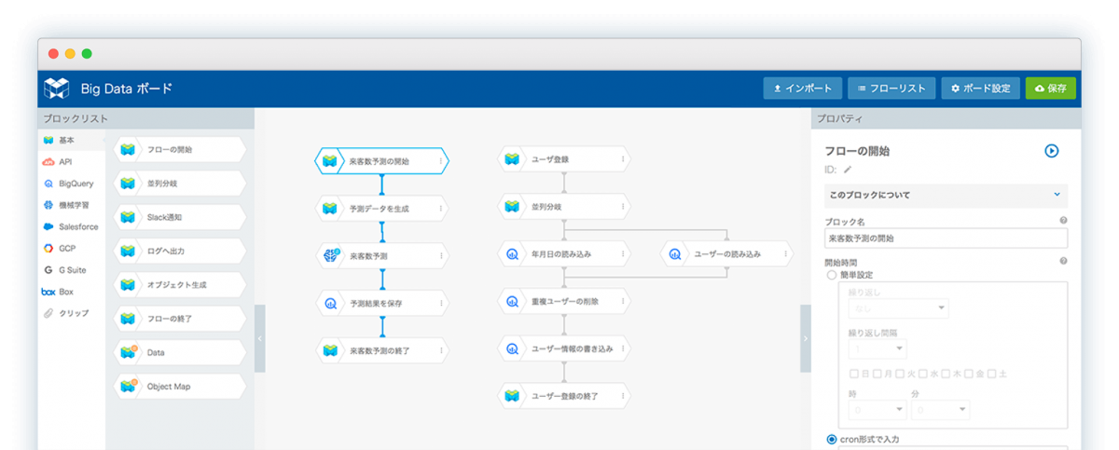Select the API category tab
The width and height of the screenshot is (1119, 450).
click(x=72, y=162)
